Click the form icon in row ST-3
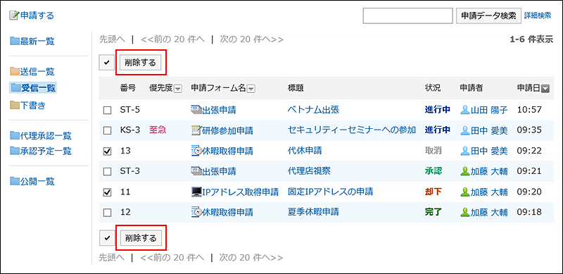Screen dimensions: 563x274 [x=196, y=172]
